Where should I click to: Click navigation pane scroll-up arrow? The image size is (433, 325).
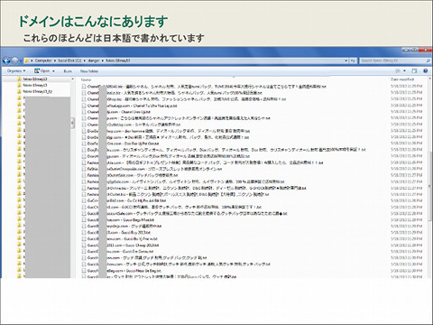pyautogui.click(x=72, y=79)
